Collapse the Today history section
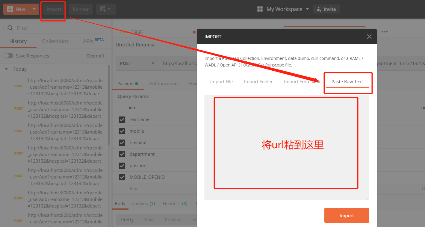Viewport: 425px width, 227px height. [6, 69]
